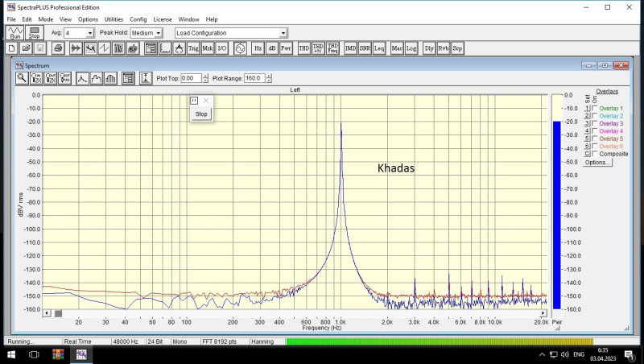Click the Stop button in main toolbar
This screenshot has width=644, height=364.
(34, 33)
